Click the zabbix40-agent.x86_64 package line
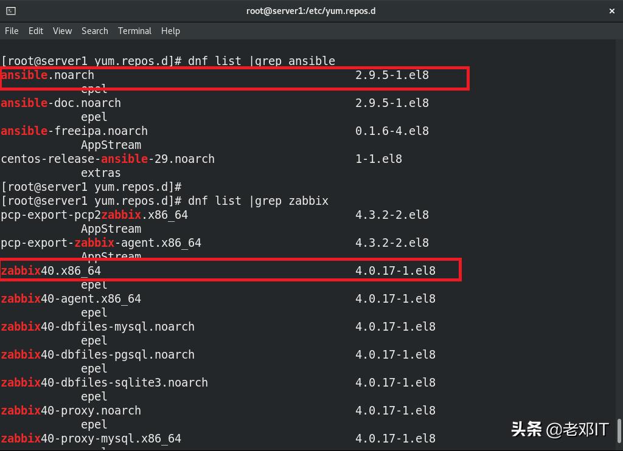This screenshot has height=451, width=623. (x=71, y=298)
